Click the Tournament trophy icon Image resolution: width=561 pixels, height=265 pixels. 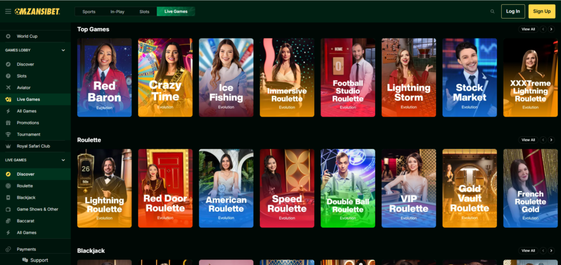(9, 135)
